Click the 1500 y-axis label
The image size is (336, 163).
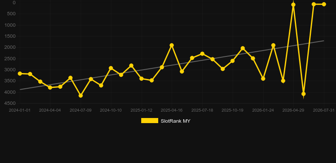coord(10,36)
